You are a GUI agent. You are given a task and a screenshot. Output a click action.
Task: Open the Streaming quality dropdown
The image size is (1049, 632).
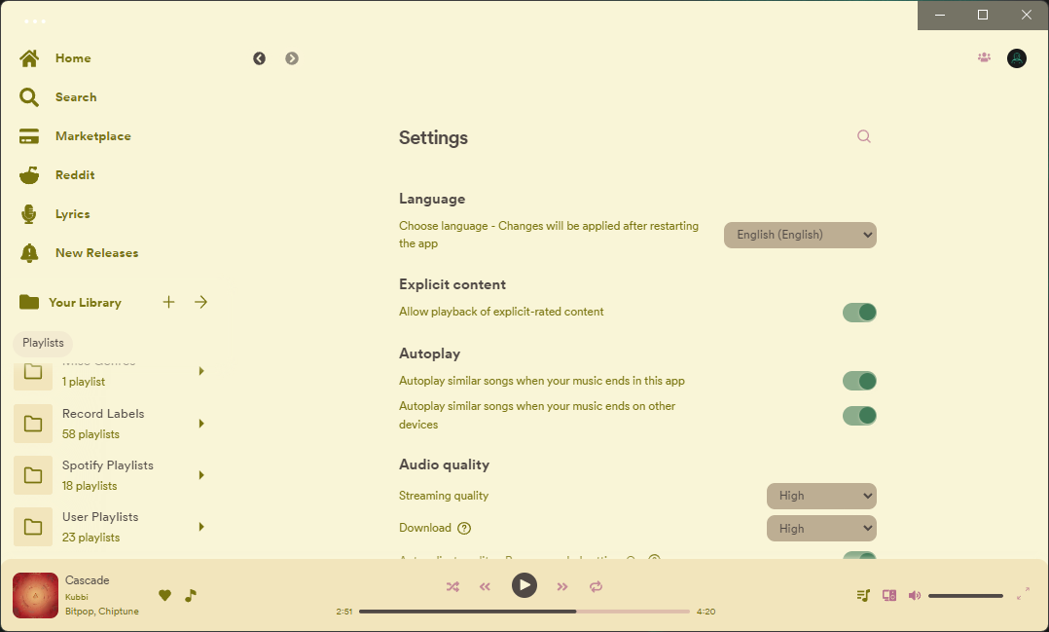point(821,496)
